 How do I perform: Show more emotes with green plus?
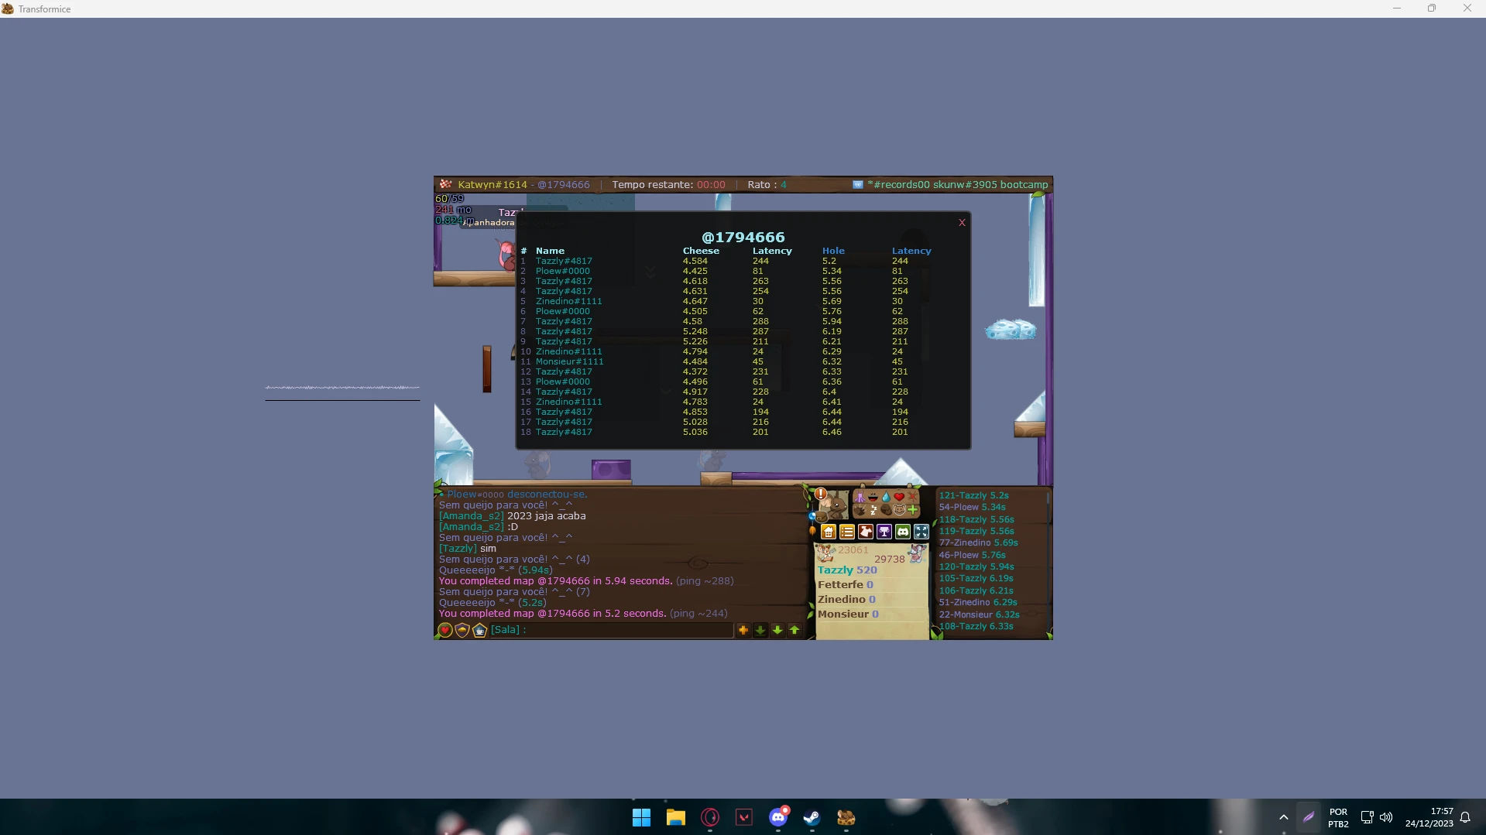click(912, 510)
